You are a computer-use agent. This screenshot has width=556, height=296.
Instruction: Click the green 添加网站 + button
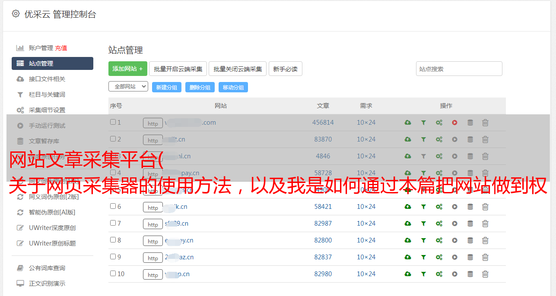(x=128, y=69)
